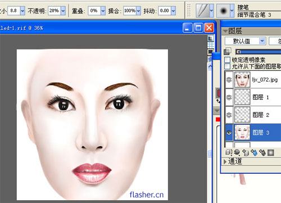Open the brush size dropdown arrow

pos(22,11)
